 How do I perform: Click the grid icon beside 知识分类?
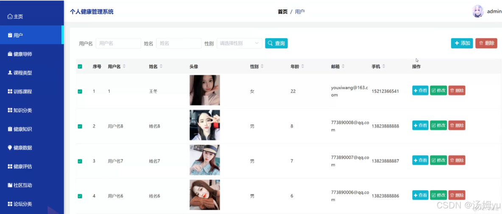(x=10, y=110)
